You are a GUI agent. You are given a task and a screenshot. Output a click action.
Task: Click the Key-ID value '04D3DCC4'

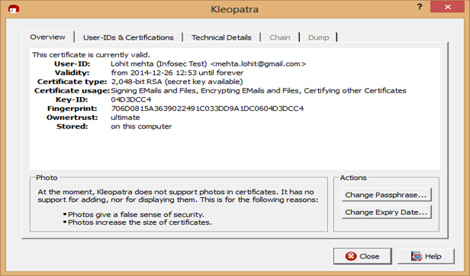point(131,99)
